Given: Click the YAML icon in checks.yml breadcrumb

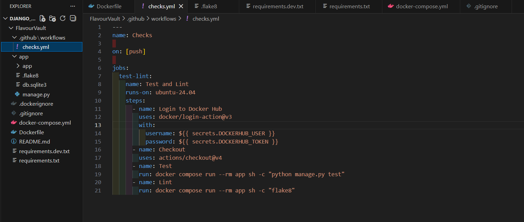Looking at the screenshot, I should (188, 19).
